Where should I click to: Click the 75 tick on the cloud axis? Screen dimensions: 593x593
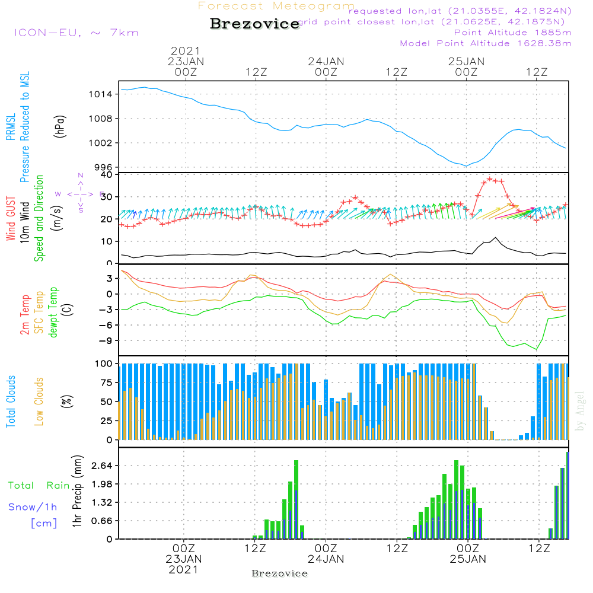(107, 382)
